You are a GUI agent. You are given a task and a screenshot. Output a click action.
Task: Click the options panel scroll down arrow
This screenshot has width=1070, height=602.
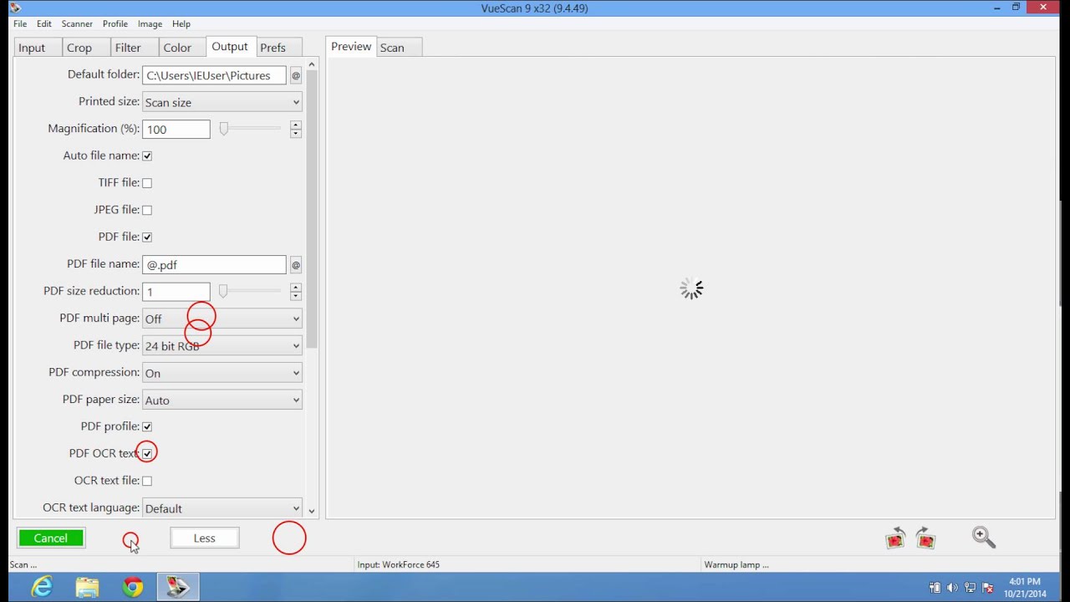click(x=312, y=511)
